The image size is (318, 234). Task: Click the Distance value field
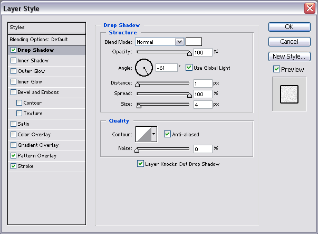click(203, 83)
